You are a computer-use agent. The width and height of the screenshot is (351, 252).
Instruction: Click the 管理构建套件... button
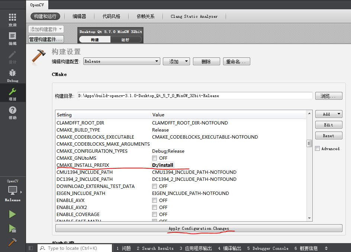pos(46,39)
